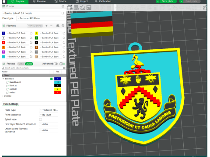Viewport: 210px width, 157px height.
Task: Collapse the BaseBlue object tree
Action: click(x=3, y=78)
